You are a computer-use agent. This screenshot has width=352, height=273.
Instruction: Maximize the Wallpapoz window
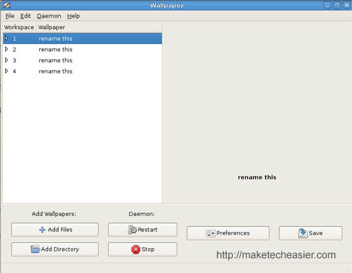pyautogui.click(x=337, y=5)
